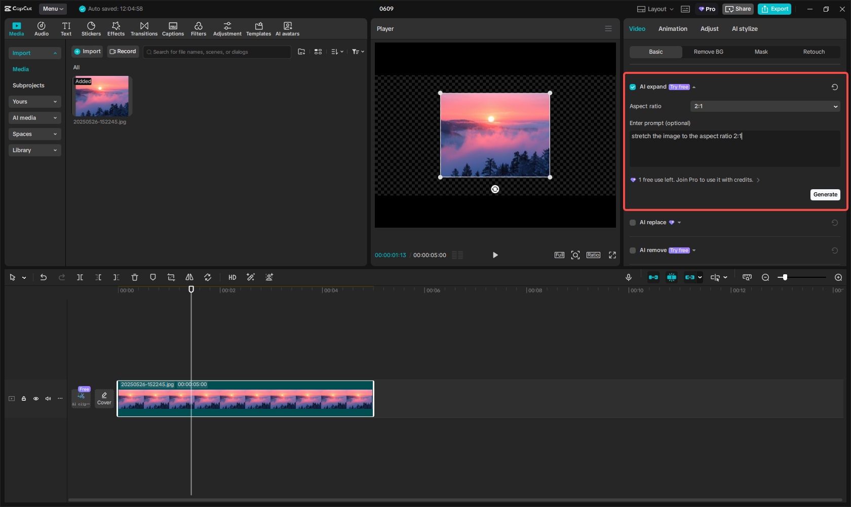Image resolution: width=851 pixels, height=507 pixels.
Task: Open the Stickers panel
Action: pyautogui.click(x=91, y=28)
